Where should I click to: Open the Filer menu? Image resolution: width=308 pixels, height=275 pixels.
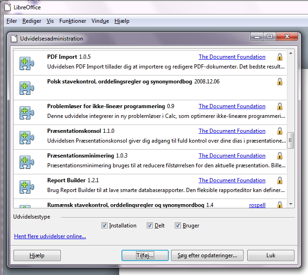pyautogui.click(x=12, y=21)
